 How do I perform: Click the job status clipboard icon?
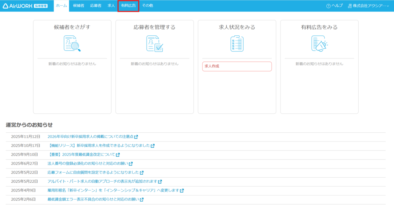point(237,43)
